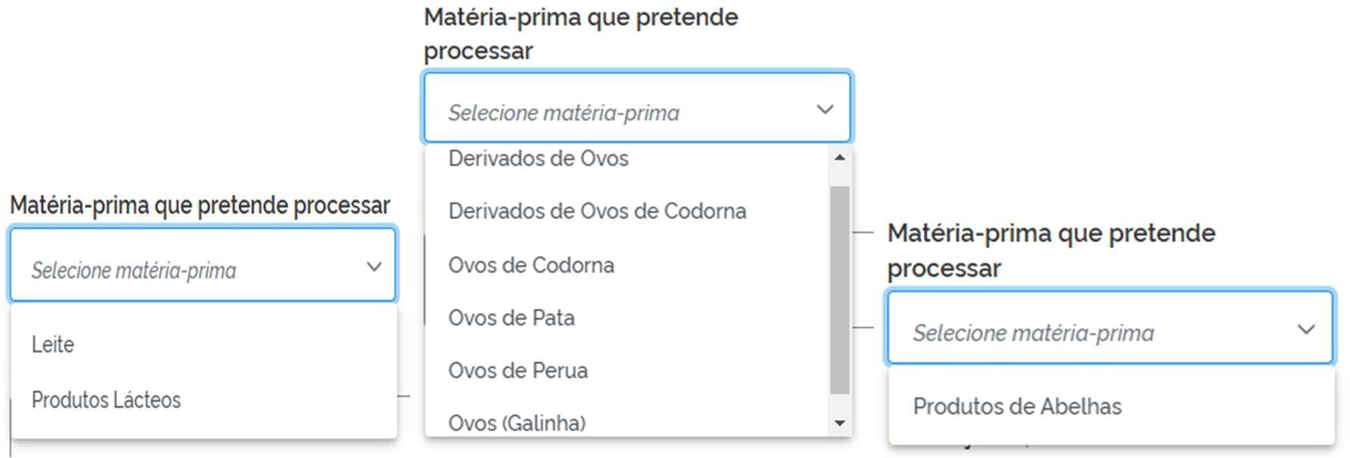Click placeholder field above Produtos de Abelhas
Viewport: 1350px width, 458px height.
pyautogui.click(x=1033, y=333)
